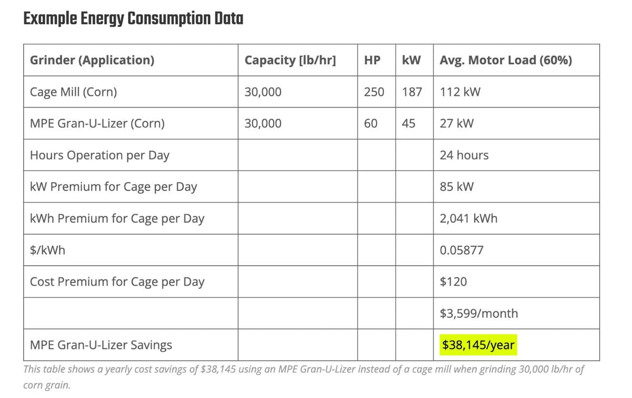Click the "2,041 kWh" value
Image resolution: width=632 pixels, height=398 pixels.
coord(468,218)
